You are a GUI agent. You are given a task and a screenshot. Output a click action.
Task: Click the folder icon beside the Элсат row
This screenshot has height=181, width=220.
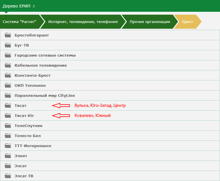(x=8, y=166)
